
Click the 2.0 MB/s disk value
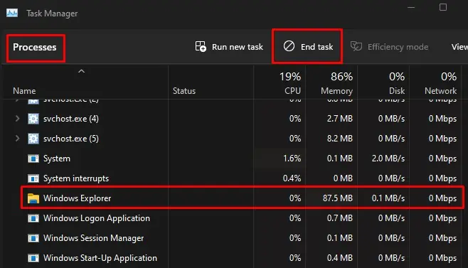[388, 159]
